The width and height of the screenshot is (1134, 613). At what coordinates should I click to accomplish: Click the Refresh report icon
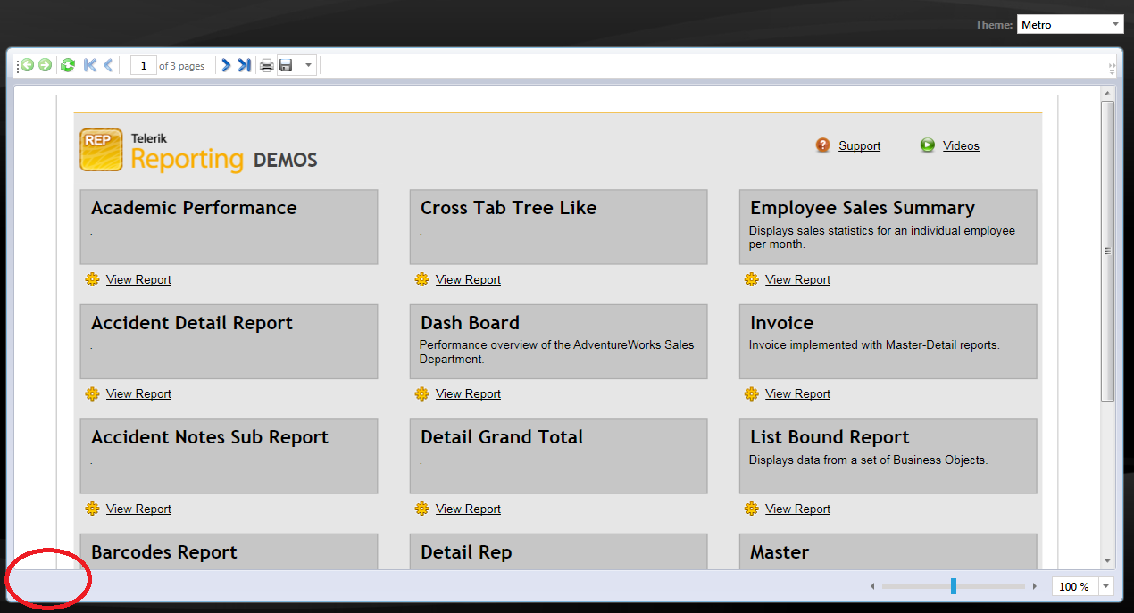(x=67, y=65)
